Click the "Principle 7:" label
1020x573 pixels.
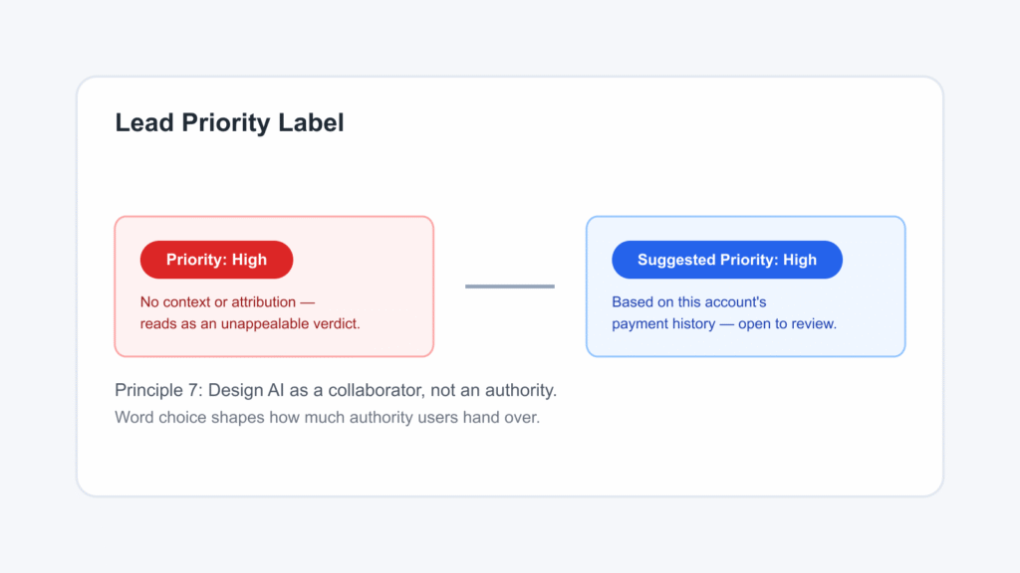point(158,390)
